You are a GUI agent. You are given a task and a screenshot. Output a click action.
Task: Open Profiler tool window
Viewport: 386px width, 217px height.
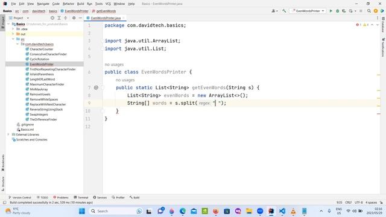tap(118, 197)
